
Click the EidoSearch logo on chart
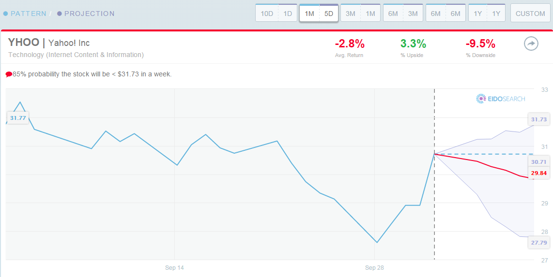[500, 99]
